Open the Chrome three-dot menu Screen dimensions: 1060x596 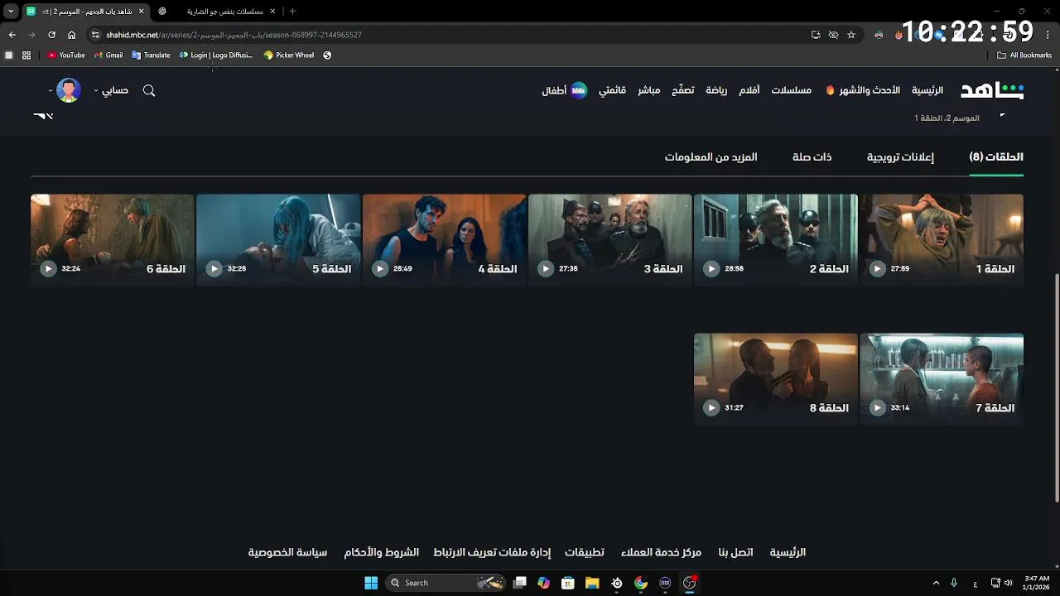click(x=1048, y=35)
